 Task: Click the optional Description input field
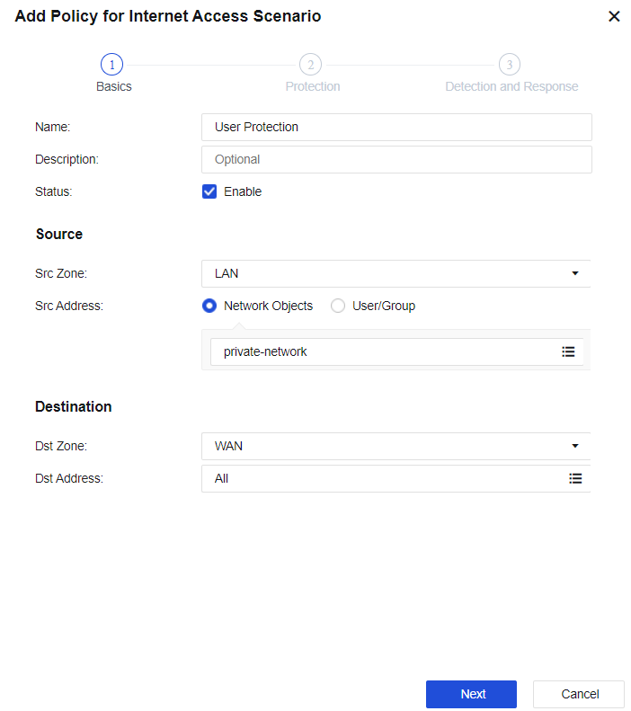(395, 159)
